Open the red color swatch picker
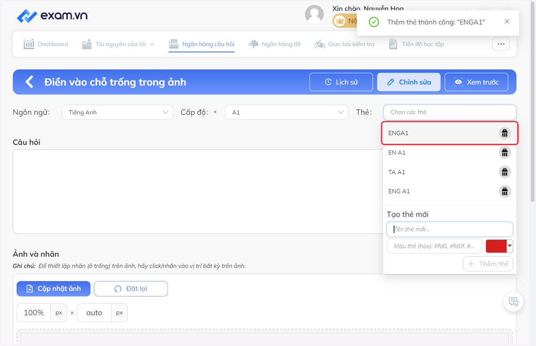This screenshot has height=346, width=536. click(x=499, y=246)
